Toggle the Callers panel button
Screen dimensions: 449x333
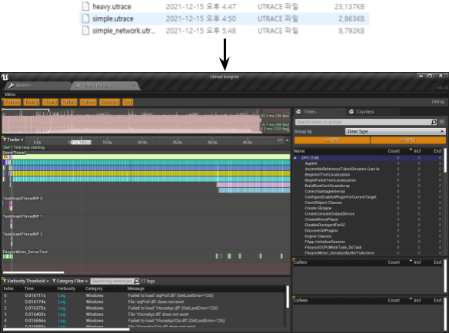pyautogui.click(x=69, y=102)
